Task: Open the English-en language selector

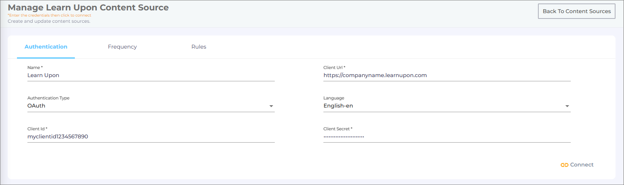Action: (447, 106)
